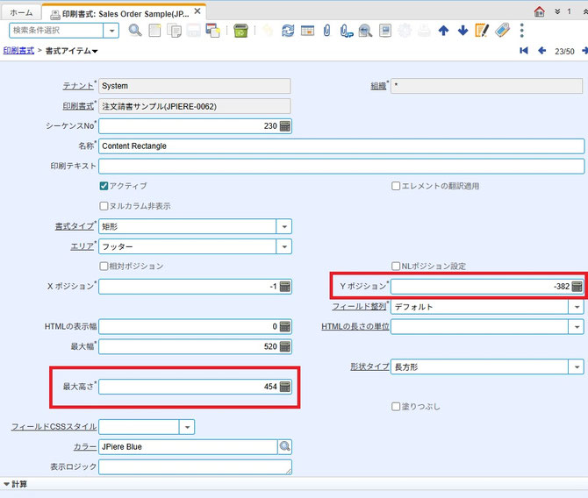Close the 印刷書式 Sales Order Sample tab
Viewport: 588px width, 498px height.
point(197,11)
